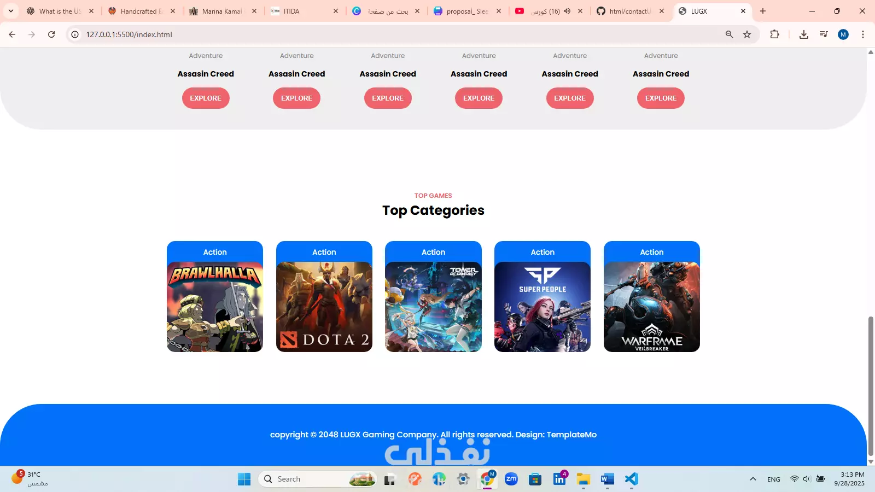Open the Extensions puzzle icon

pyautogui.click(x=774, y=34)
